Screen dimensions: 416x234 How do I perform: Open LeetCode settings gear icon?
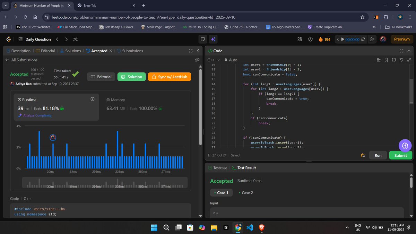pyautogui.click(x=311, y=39)
